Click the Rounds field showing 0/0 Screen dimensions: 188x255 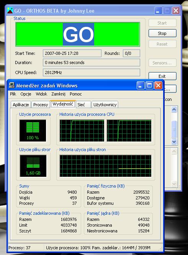tap(131, 53)
